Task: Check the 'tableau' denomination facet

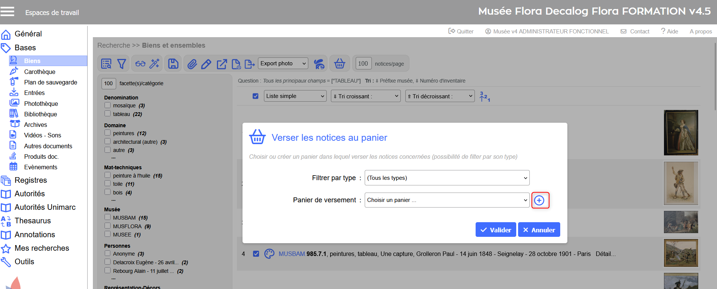Action: pyautogui.click(x=108, y=114)
